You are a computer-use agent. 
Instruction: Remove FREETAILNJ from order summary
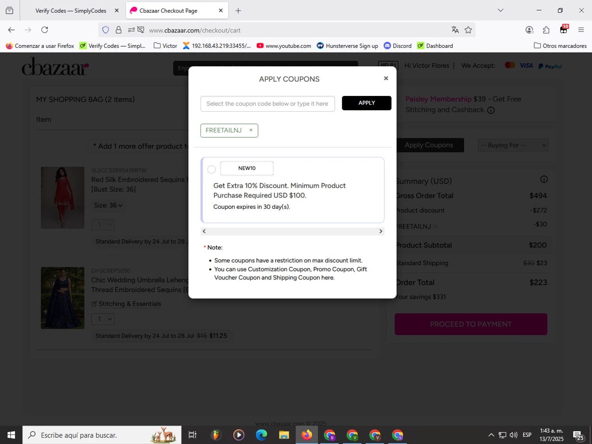[435, 227]
